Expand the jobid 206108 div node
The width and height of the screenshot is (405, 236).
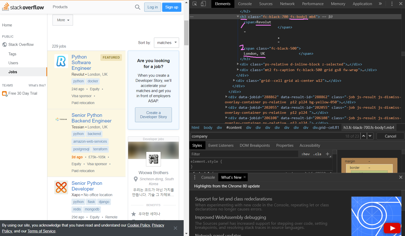[x=226, y=118]
